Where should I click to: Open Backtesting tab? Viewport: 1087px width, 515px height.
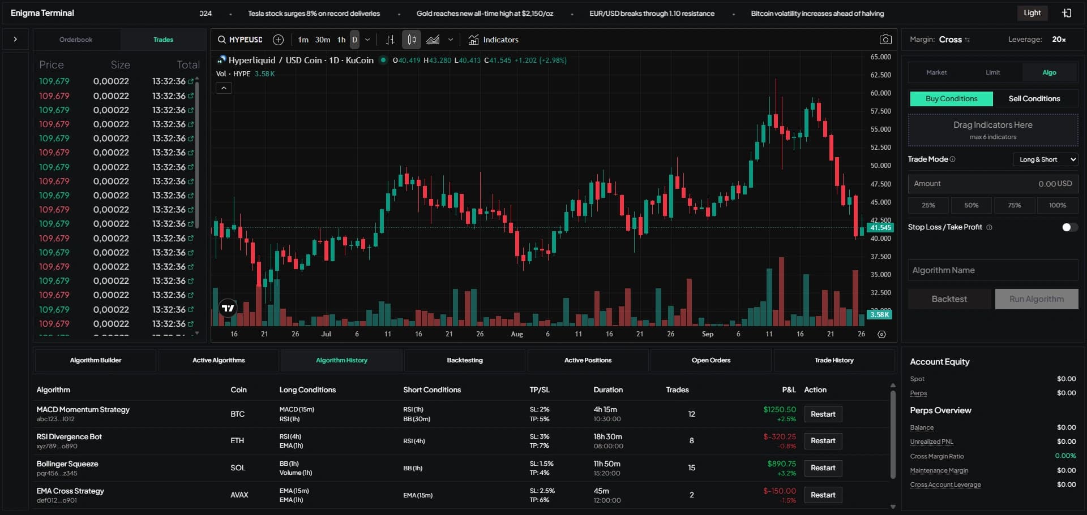[x=465, y=360]
